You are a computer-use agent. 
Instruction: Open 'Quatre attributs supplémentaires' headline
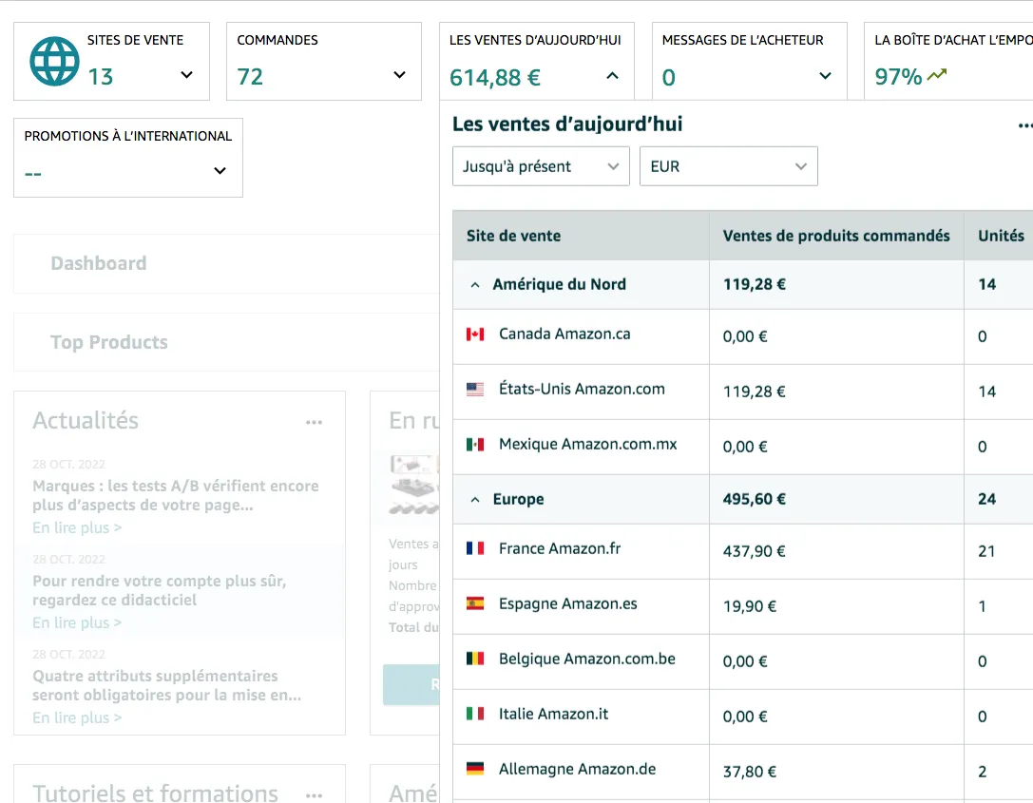tap(166, 685)
